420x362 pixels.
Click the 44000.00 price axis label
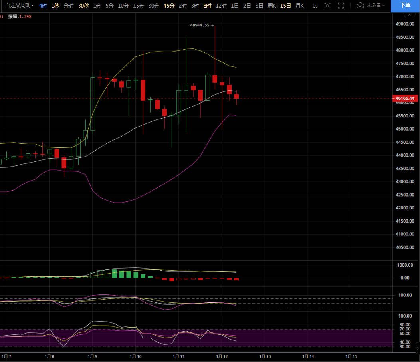(405, 155)
